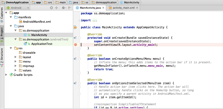Switch to the activity_main.xml tab
223x109 pixels.
(123, 8)
